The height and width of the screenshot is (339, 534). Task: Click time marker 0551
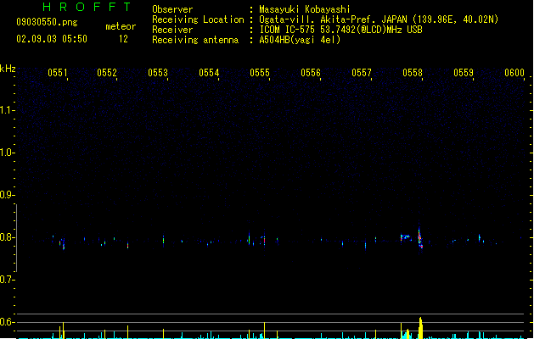[x=58, y=73]
